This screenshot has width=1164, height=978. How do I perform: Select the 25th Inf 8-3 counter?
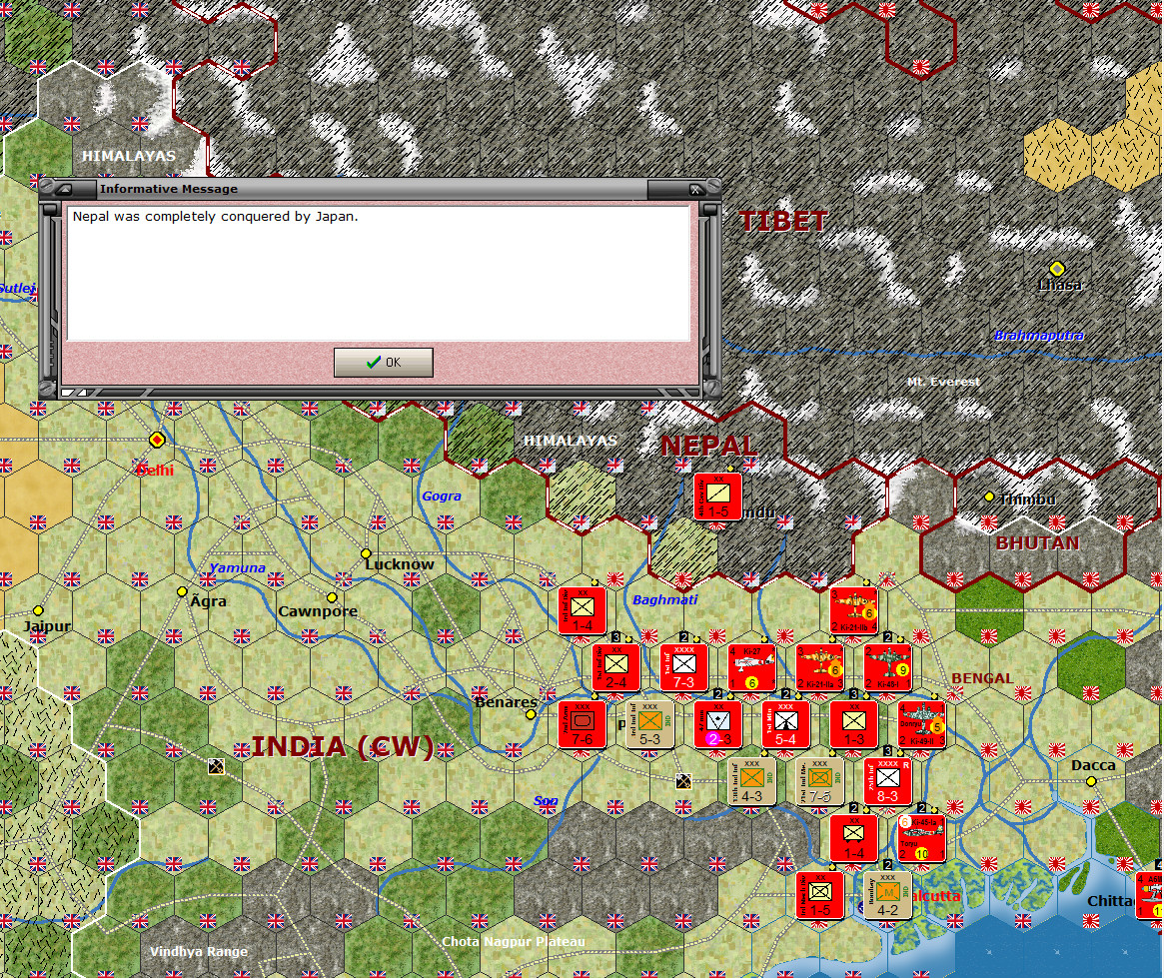pos(888,780)
